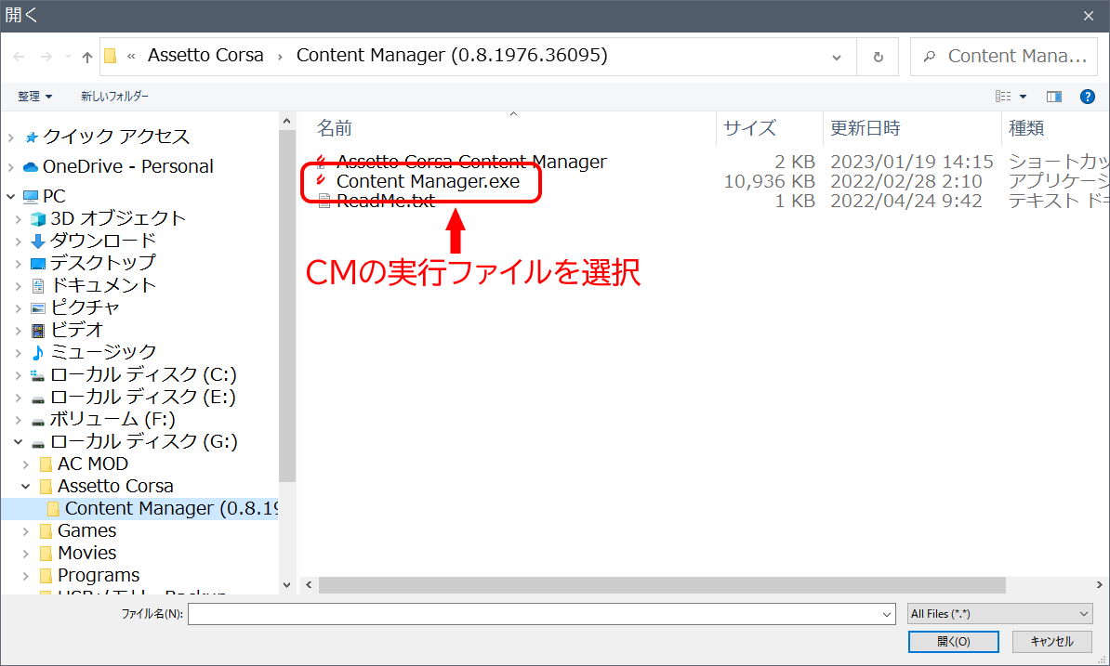The image size is (1110, 666).
Task: Select the Assetto Corsa breadcrumb
Action: [x=205, y=55]
